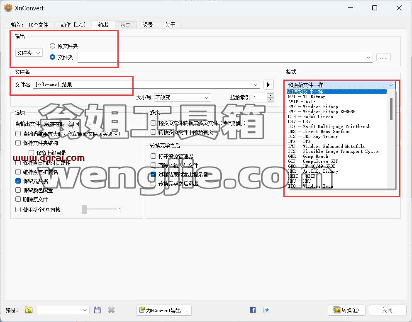The width and height of the screenshot is (412, 322).
Task: Enable 转换完毕之后退出 checkbox
Action: point(153,184)
